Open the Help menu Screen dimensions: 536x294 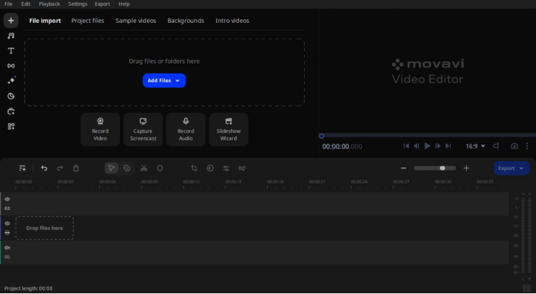click(x=124, y=4)
